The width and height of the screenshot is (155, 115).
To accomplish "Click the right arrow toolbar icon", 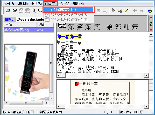I will point(142,11).
